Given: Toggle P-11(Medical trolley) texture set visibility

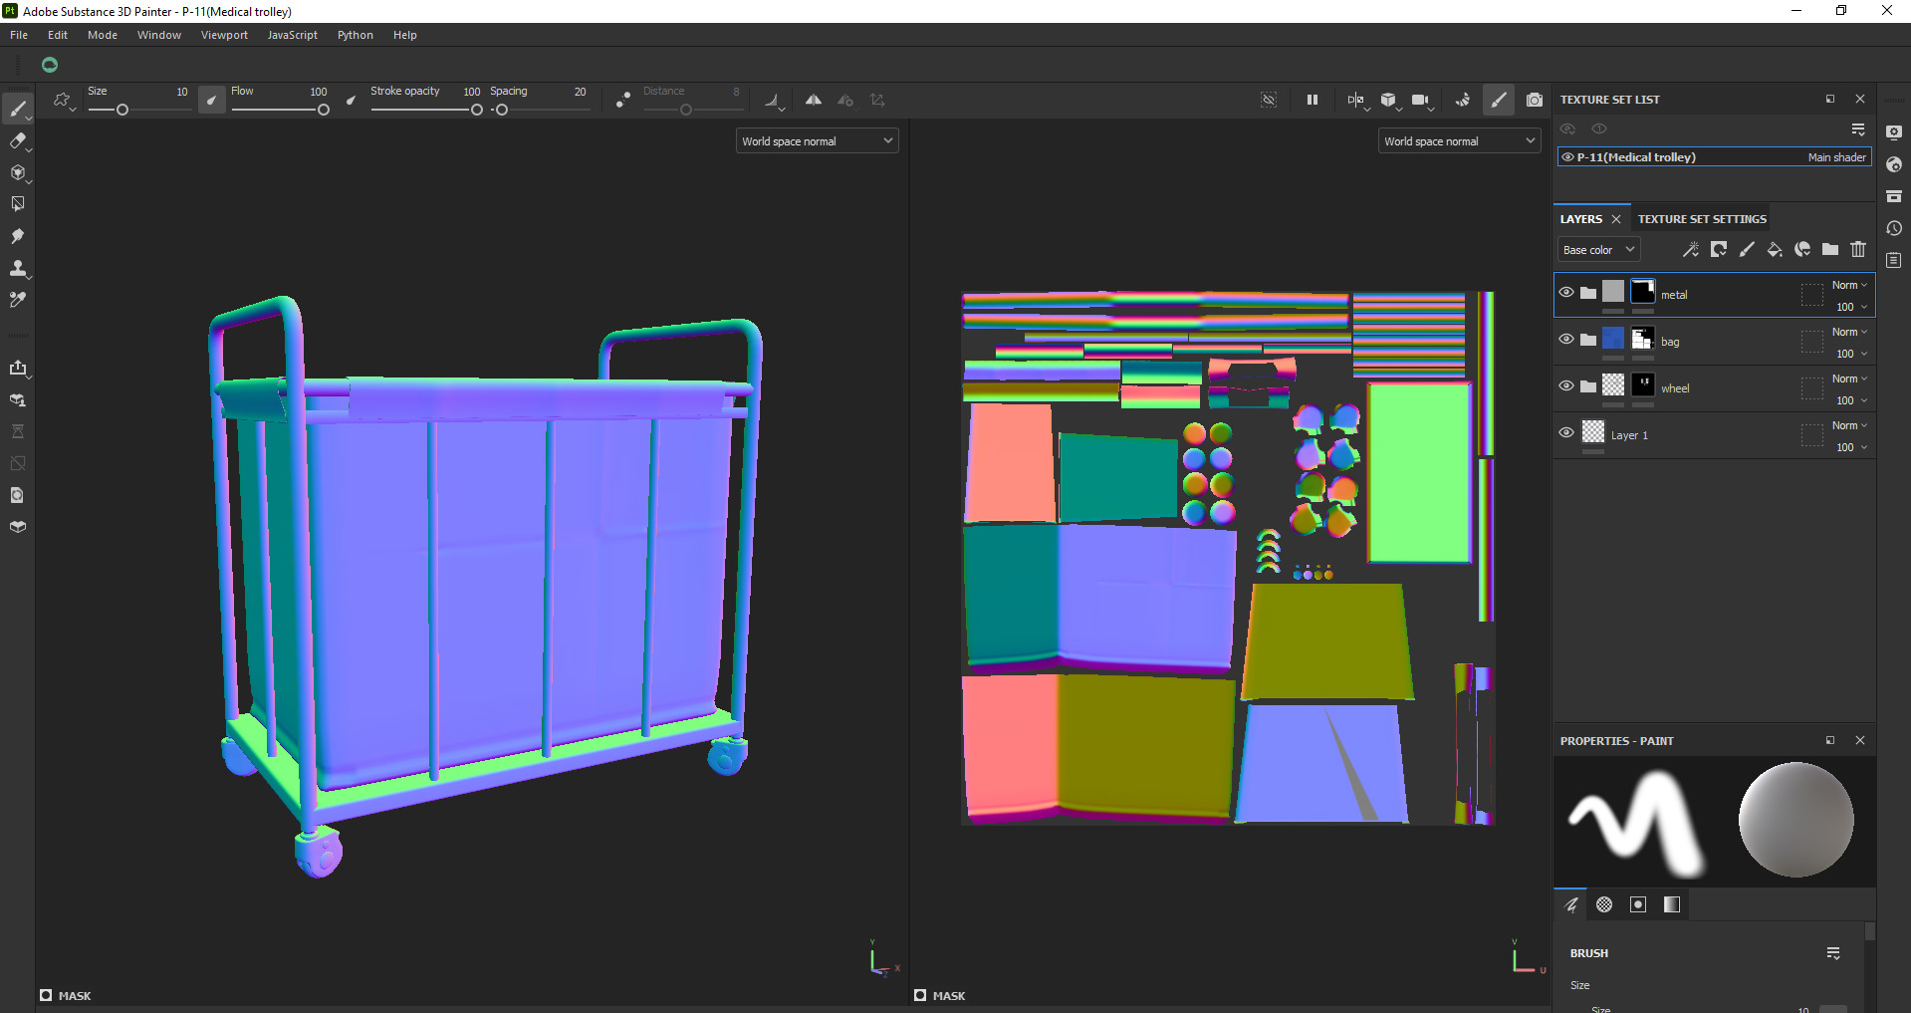Looking at the screenshot, I should click(x=1567, y=157).
